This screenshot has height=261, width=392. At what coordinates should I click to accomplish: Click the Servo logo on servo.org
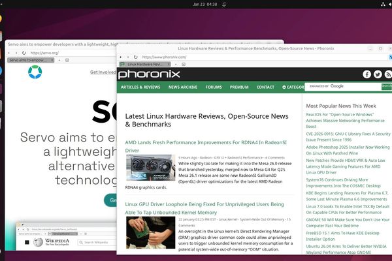click(35, 72)
